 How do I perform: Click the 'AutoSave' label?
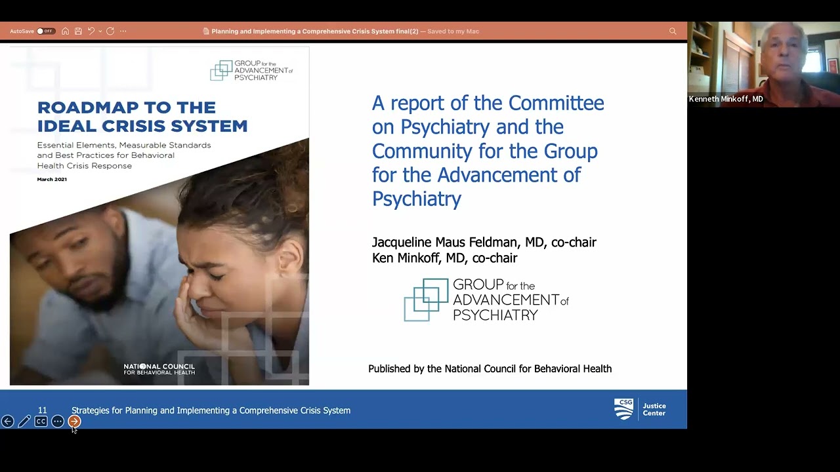pos(22,31)
